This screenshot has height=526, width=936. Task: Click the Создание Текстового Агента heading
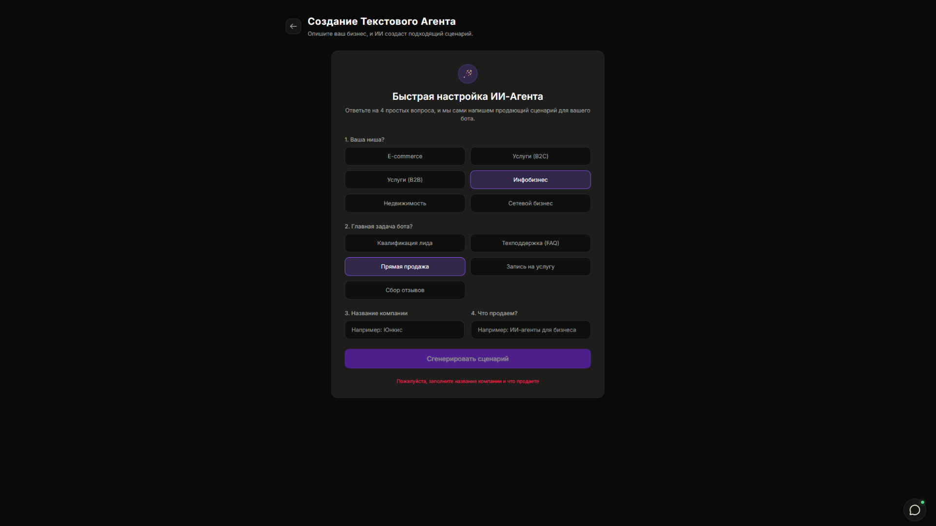click(381, 21)
